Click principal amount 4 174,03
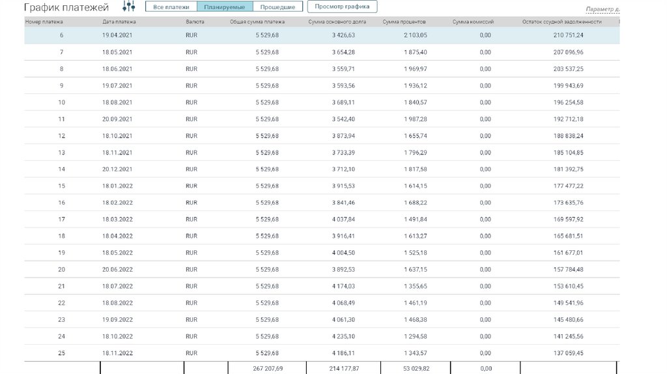 [343, 286]
